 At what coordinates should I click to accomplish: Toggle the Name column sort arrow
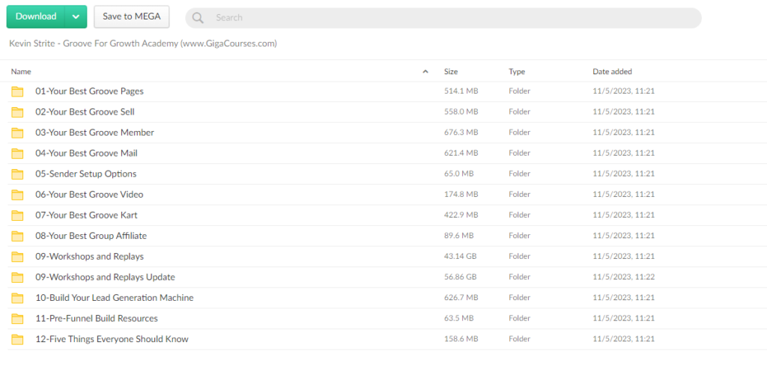[425, 72]
